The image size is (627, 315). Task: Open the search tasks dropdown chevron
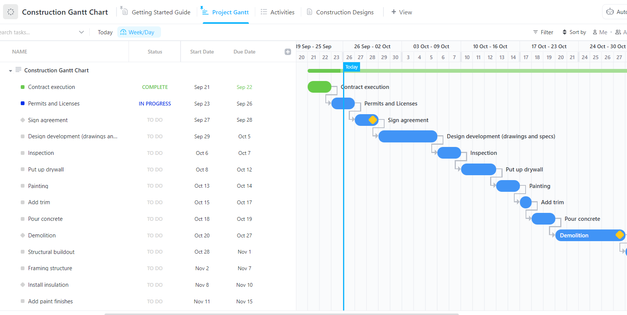[x=81, y=32]
